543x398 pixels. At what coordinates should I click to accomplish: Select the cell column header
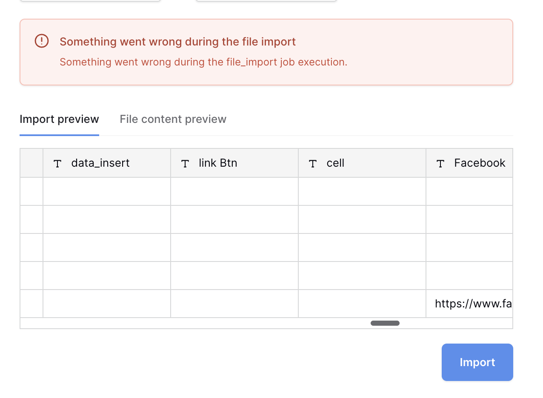pos(362,163)
